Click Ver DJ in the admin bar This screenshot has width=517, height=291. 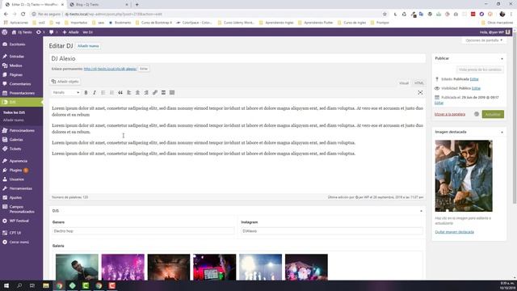pyautogui.click(x=88, y=32)
